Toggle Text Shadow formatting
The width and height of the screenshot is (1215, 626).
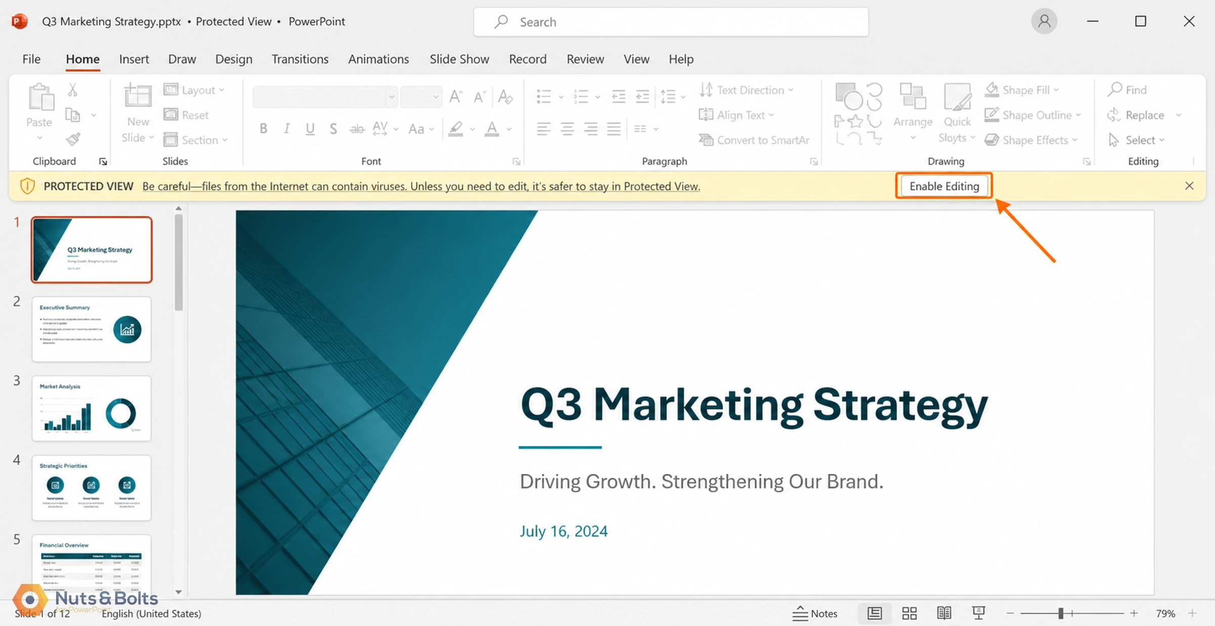coord(333,129)
